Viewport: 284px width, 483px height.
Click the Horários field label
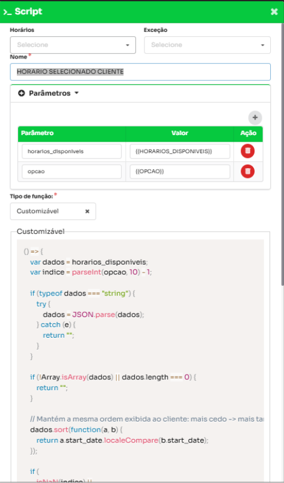(22, 30)
